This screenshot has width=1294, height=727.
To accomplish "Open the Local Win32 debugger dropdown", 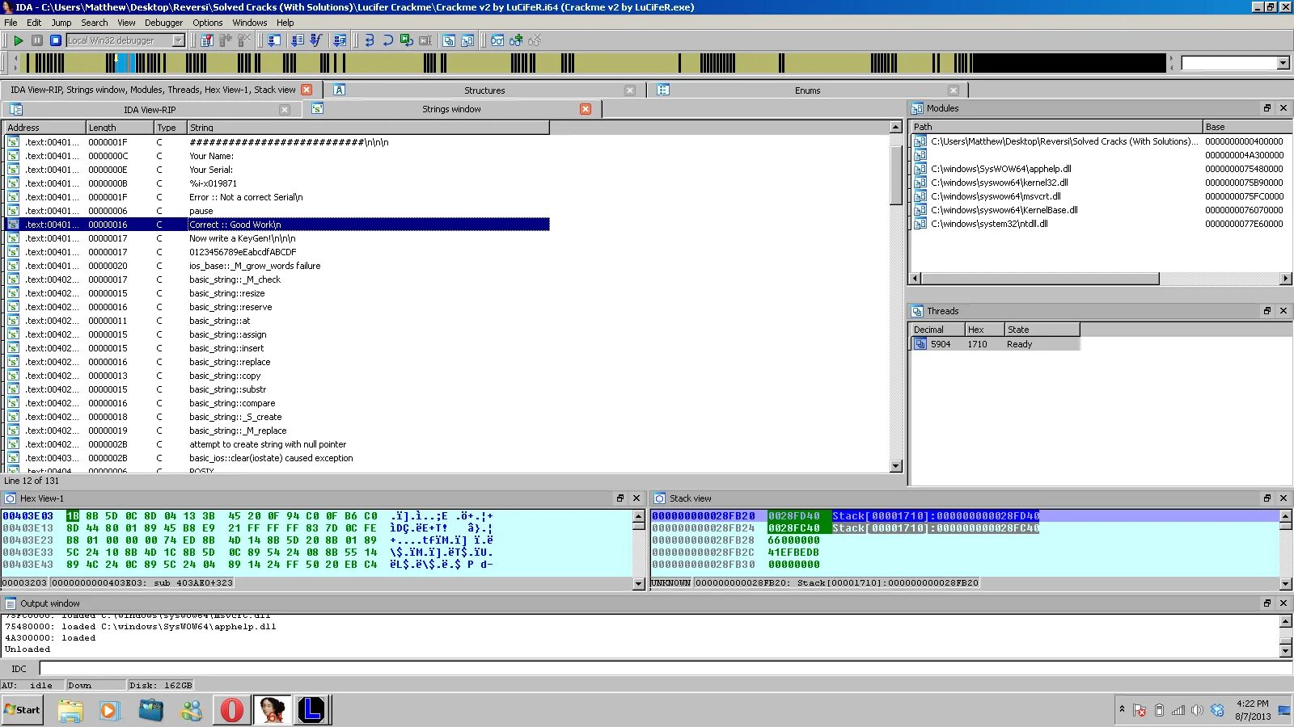I will coord(179,40).
